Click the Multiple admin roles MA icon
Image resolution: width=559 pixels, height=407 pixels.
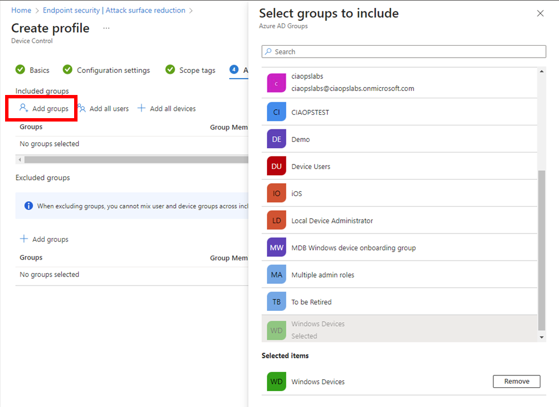(x=277, y=275)
